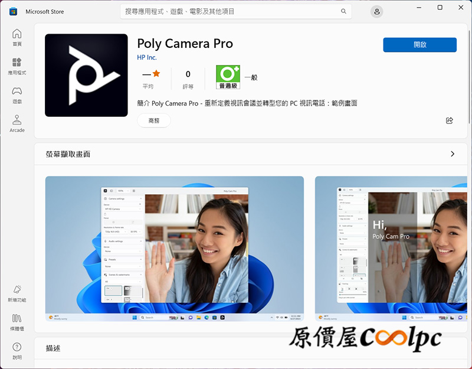Click the Poly Camera Pro app logo

click(86, 76)
